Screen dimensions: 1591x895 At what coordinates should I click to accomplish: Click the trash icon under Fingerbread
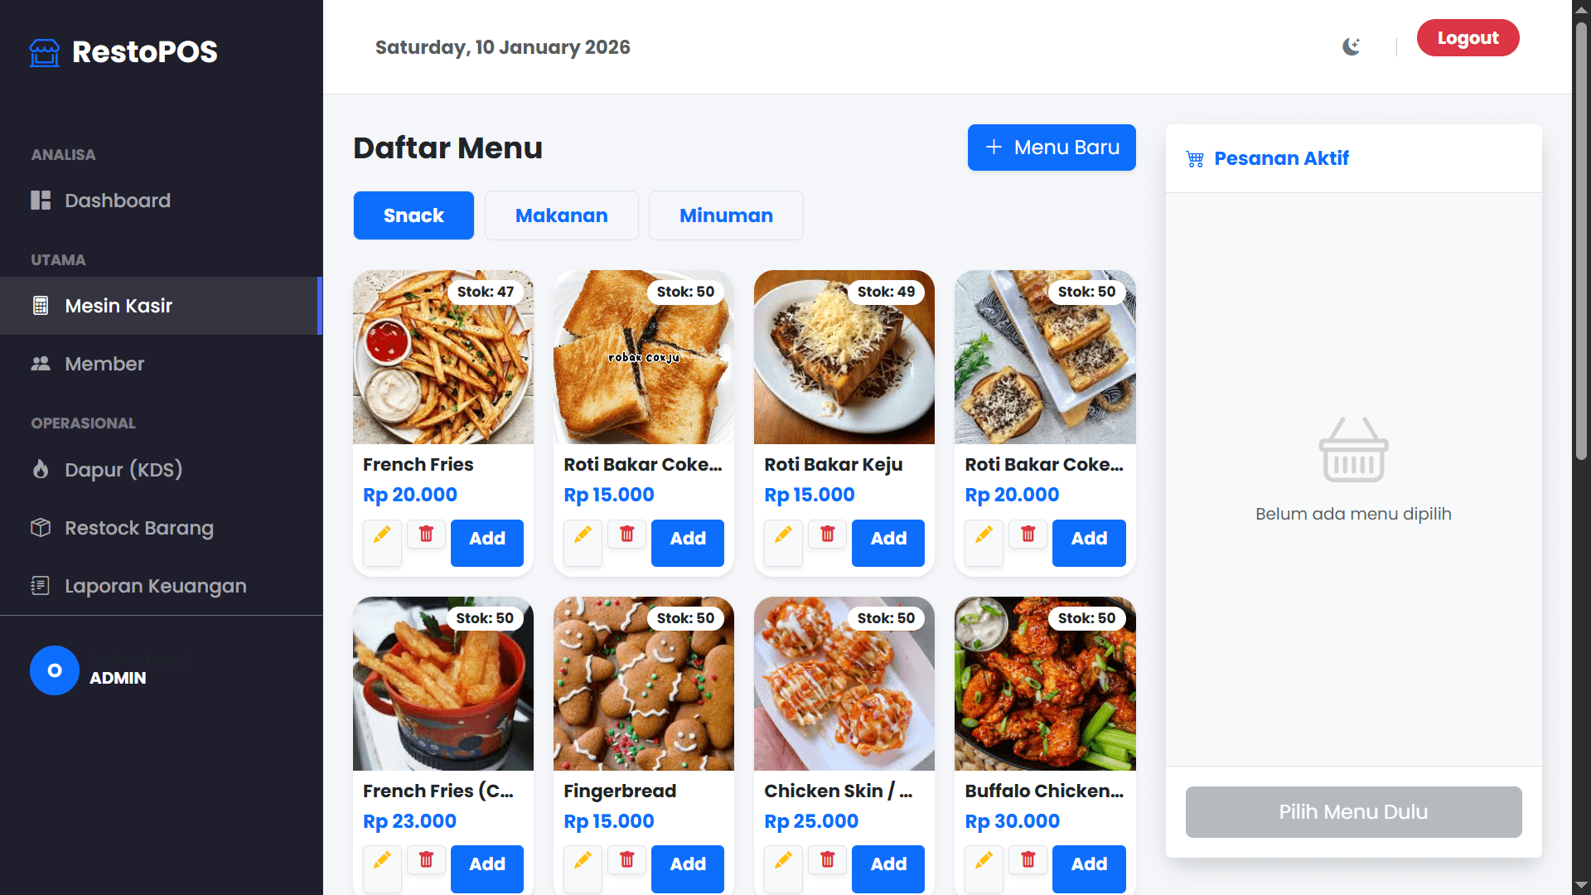[x=626, y=860]
